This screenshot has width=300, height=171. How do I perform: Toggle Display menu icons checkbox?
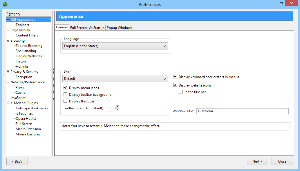coord(66,88)
